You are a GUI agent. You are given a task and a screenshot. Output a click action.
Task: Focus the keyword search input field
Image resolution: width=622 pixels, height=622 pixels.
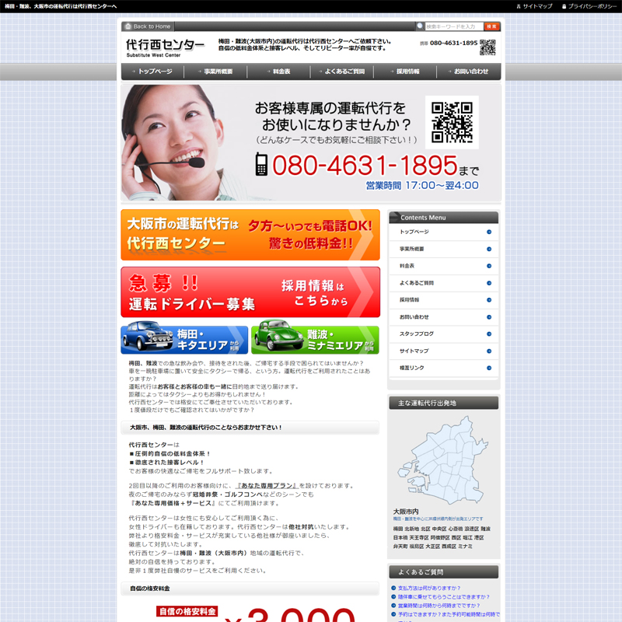[454, 26]
